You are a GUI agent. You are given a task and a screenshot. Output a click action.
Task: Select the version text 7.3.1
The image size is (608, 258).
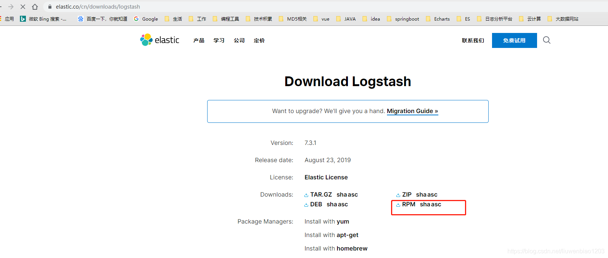pos(310,143)
